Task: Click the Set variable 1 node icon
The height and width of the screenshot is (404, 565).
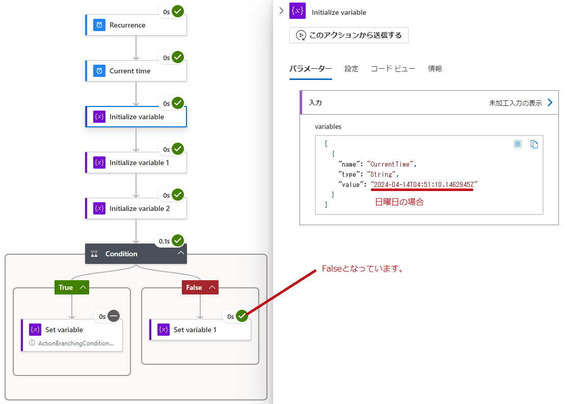Action: point(163,330)
